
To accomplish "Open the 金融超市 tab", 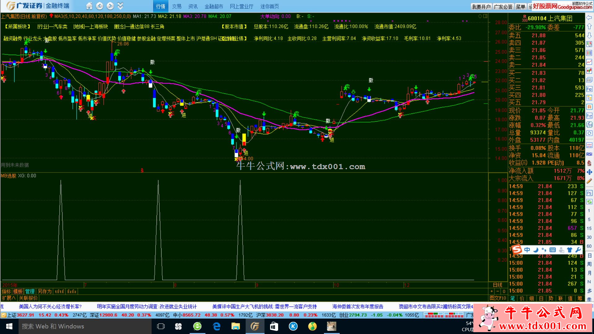I will [214, 6].
